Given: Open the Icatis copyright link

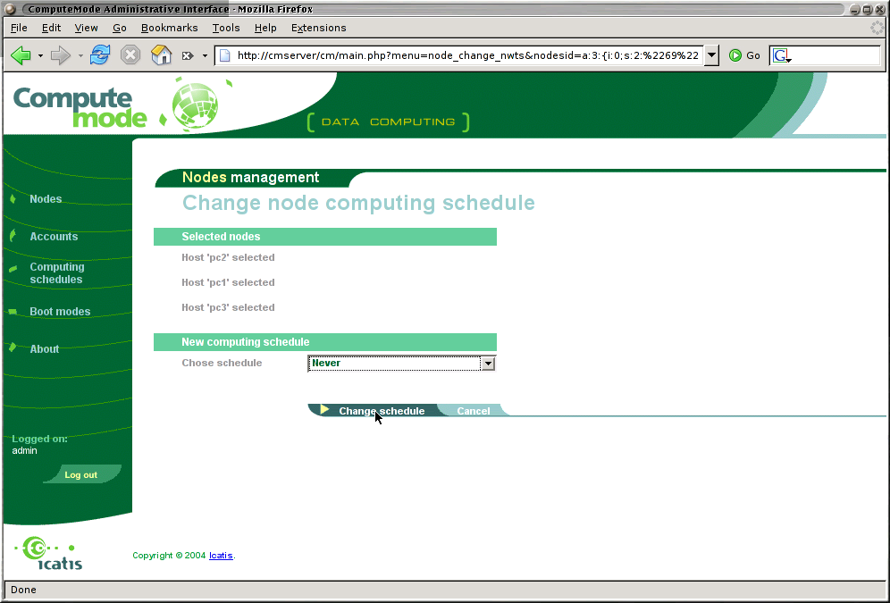Looking at the screenshot, I should [x=221, y=556].
